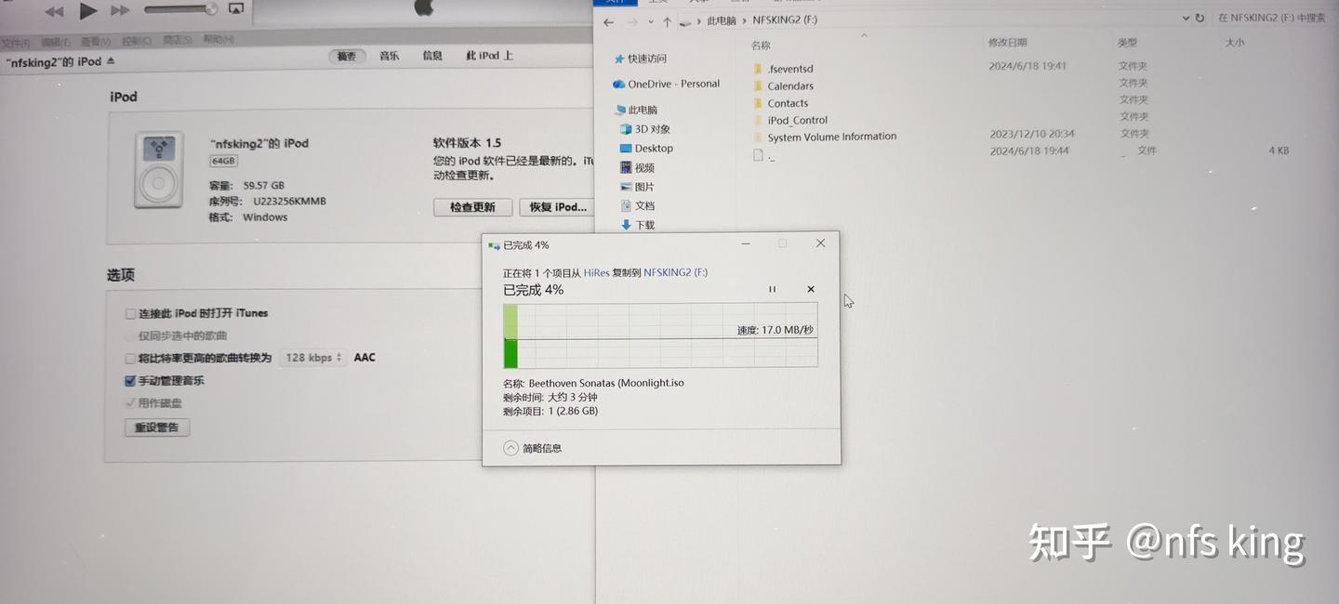The image size is (1339, 604).
Task: Click the iPod device picture in summary
Action: [x=158, y=169]
